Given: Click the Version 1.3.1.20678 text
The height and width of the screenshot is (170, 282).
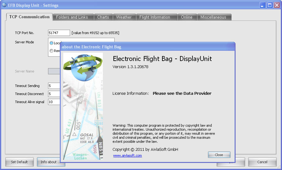Looking at the screenshot, I should [130, 67].
